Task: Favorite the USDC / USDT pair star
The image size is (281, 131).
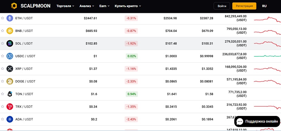Action: click(2, 56)
